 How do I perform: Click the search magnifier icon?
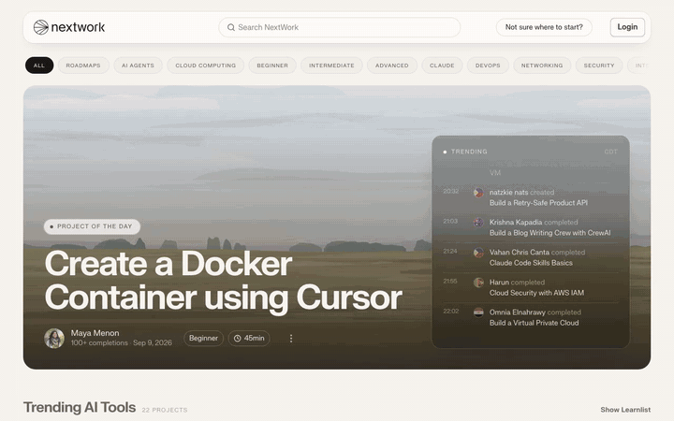[x=231, y=27]
